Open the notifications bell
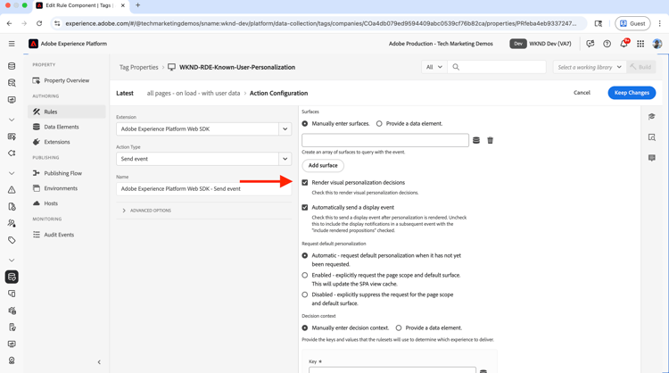Screen dimensions: 669x373 coord(624,44)
